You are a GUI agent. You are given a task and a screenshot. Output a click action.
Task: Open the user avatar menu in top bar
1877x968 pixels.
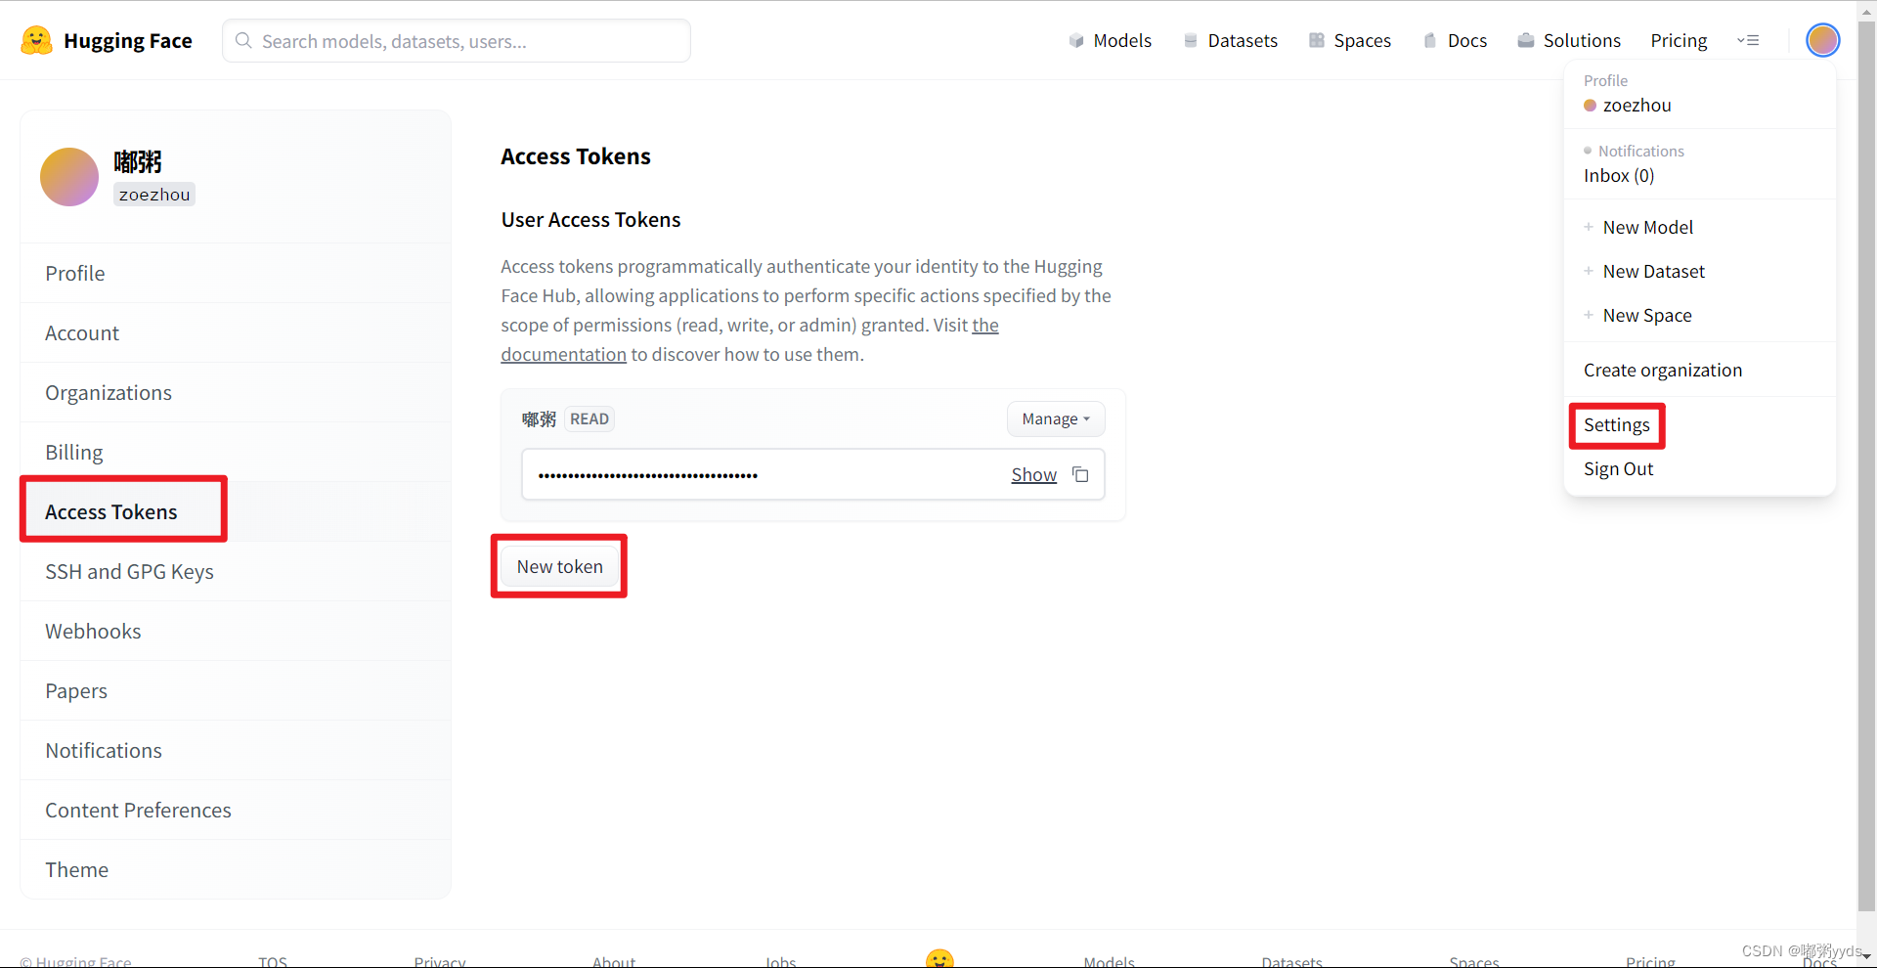pos(1822,40)
